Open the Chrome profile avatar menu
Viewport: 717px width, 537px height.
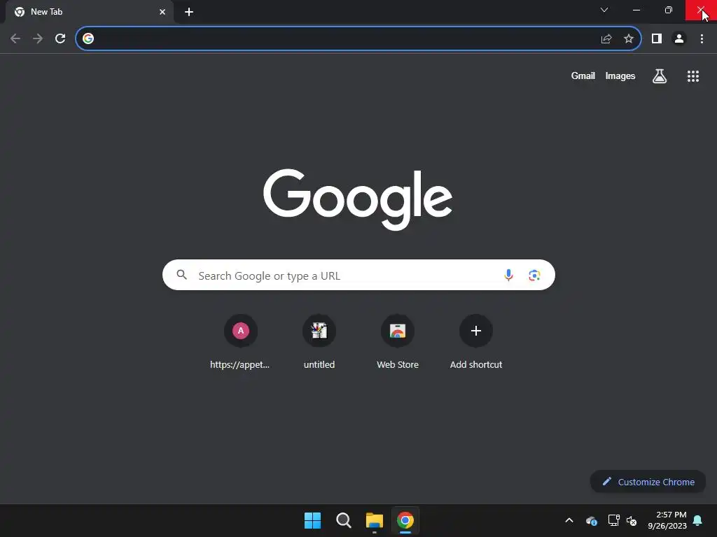679,38
